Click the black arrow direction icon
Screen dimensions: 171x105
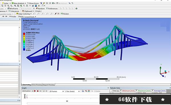56,14
